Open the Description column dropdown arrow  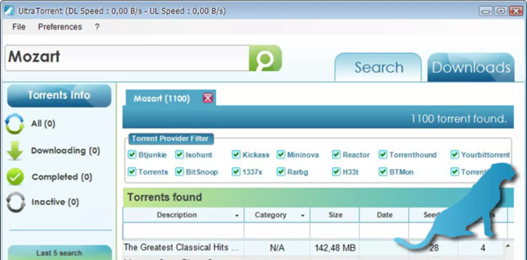click(237, 215)
